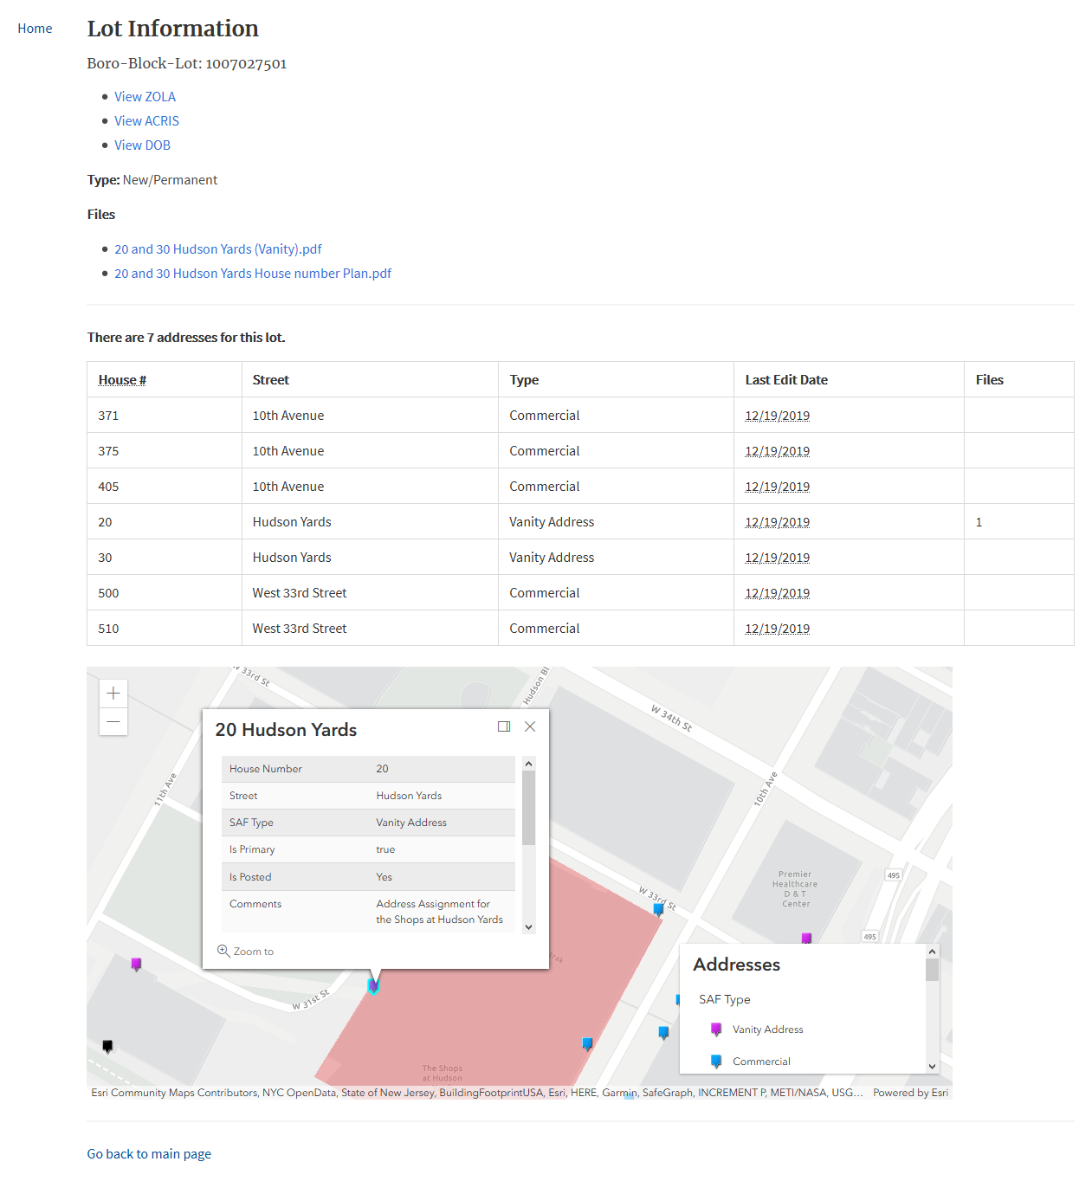Click the purple Vanity Address pin in the legend
1092x1181 pixels.
click(715, 1029)
